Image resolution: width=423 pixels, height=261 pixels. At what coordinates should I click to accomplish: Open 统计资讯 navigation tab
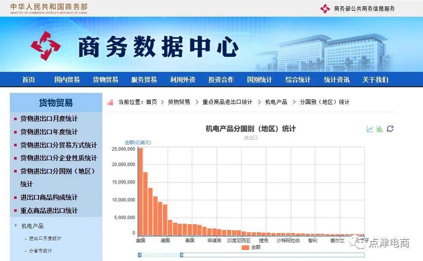click(x=337, y=80)
